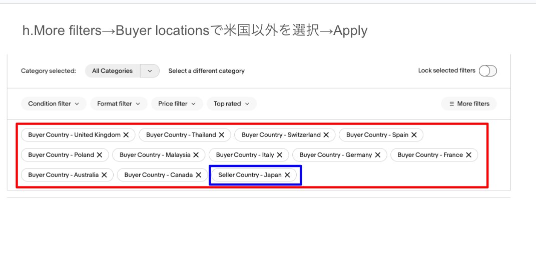Image resolution: width=536 pixels, height=263 pixels.
Task: Clear the Buyer Country Germany filter
Action: pos(378,155)
